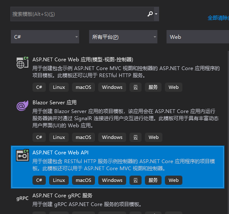Open the Web project type dropdown
Screen dimensions: 229x214
(x=198, y=37)
